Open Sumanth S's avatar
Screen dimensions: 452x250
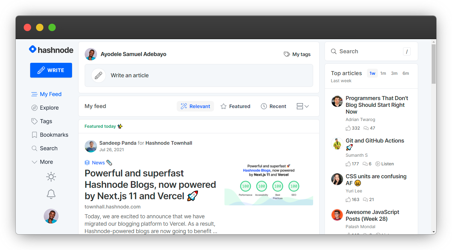(x=337, y=143)
